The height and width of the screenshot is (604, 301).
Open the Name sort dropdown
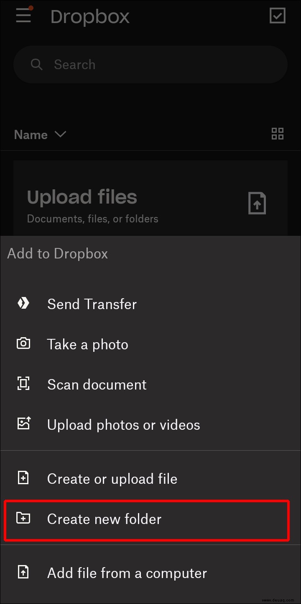pyautogui.click(x=40, y=134)
